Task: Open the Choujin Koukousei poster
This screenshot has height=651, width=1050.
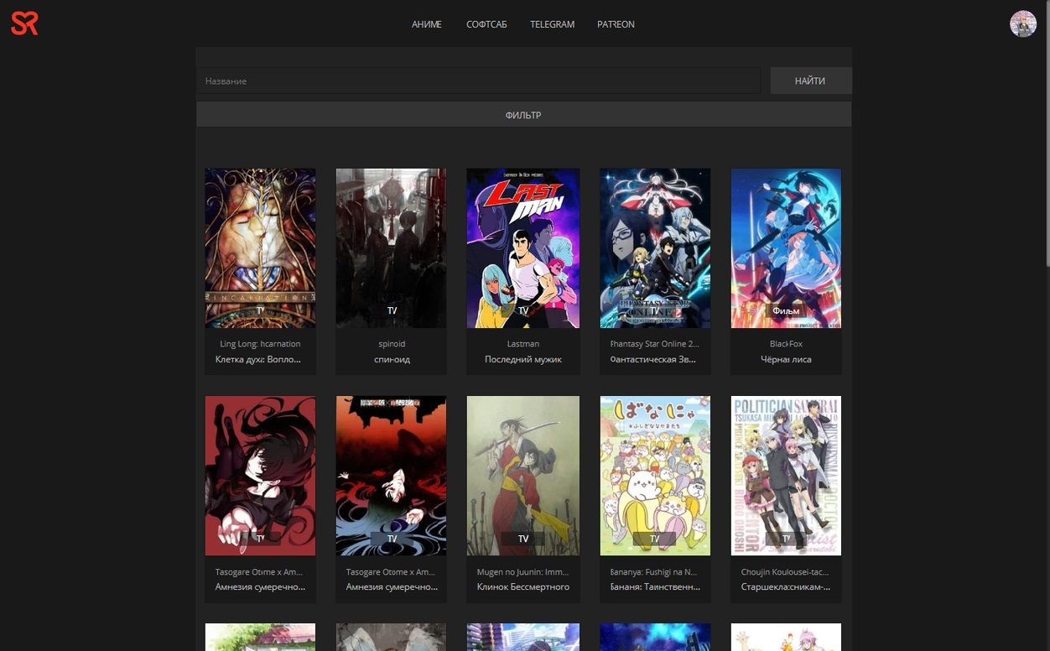Action: click(786, 476)
